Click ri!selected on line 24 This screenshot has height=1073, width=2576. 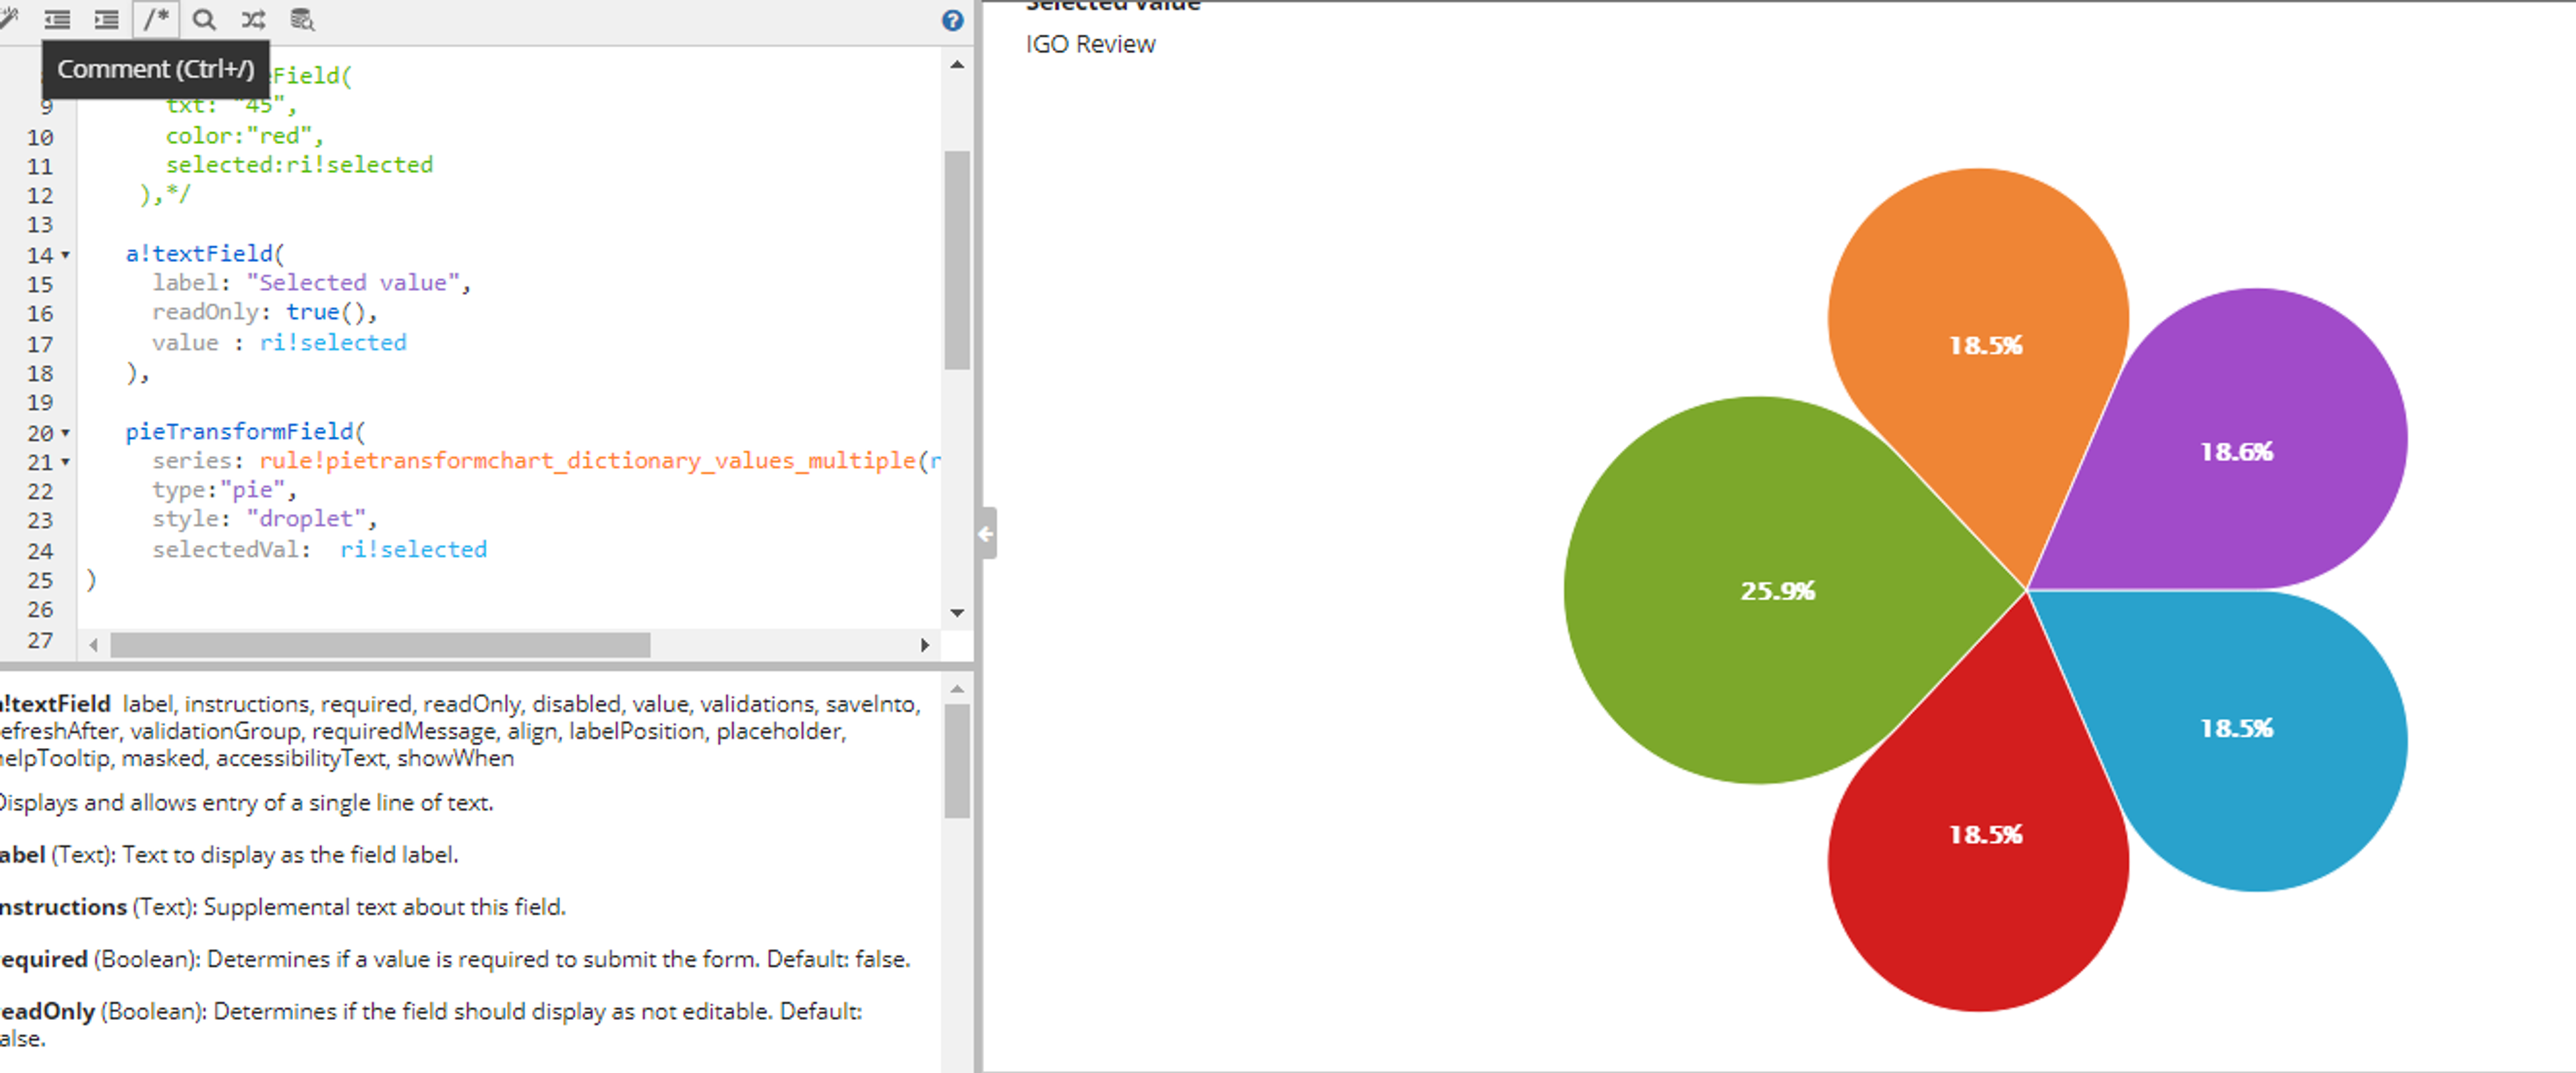coord(413,550)
